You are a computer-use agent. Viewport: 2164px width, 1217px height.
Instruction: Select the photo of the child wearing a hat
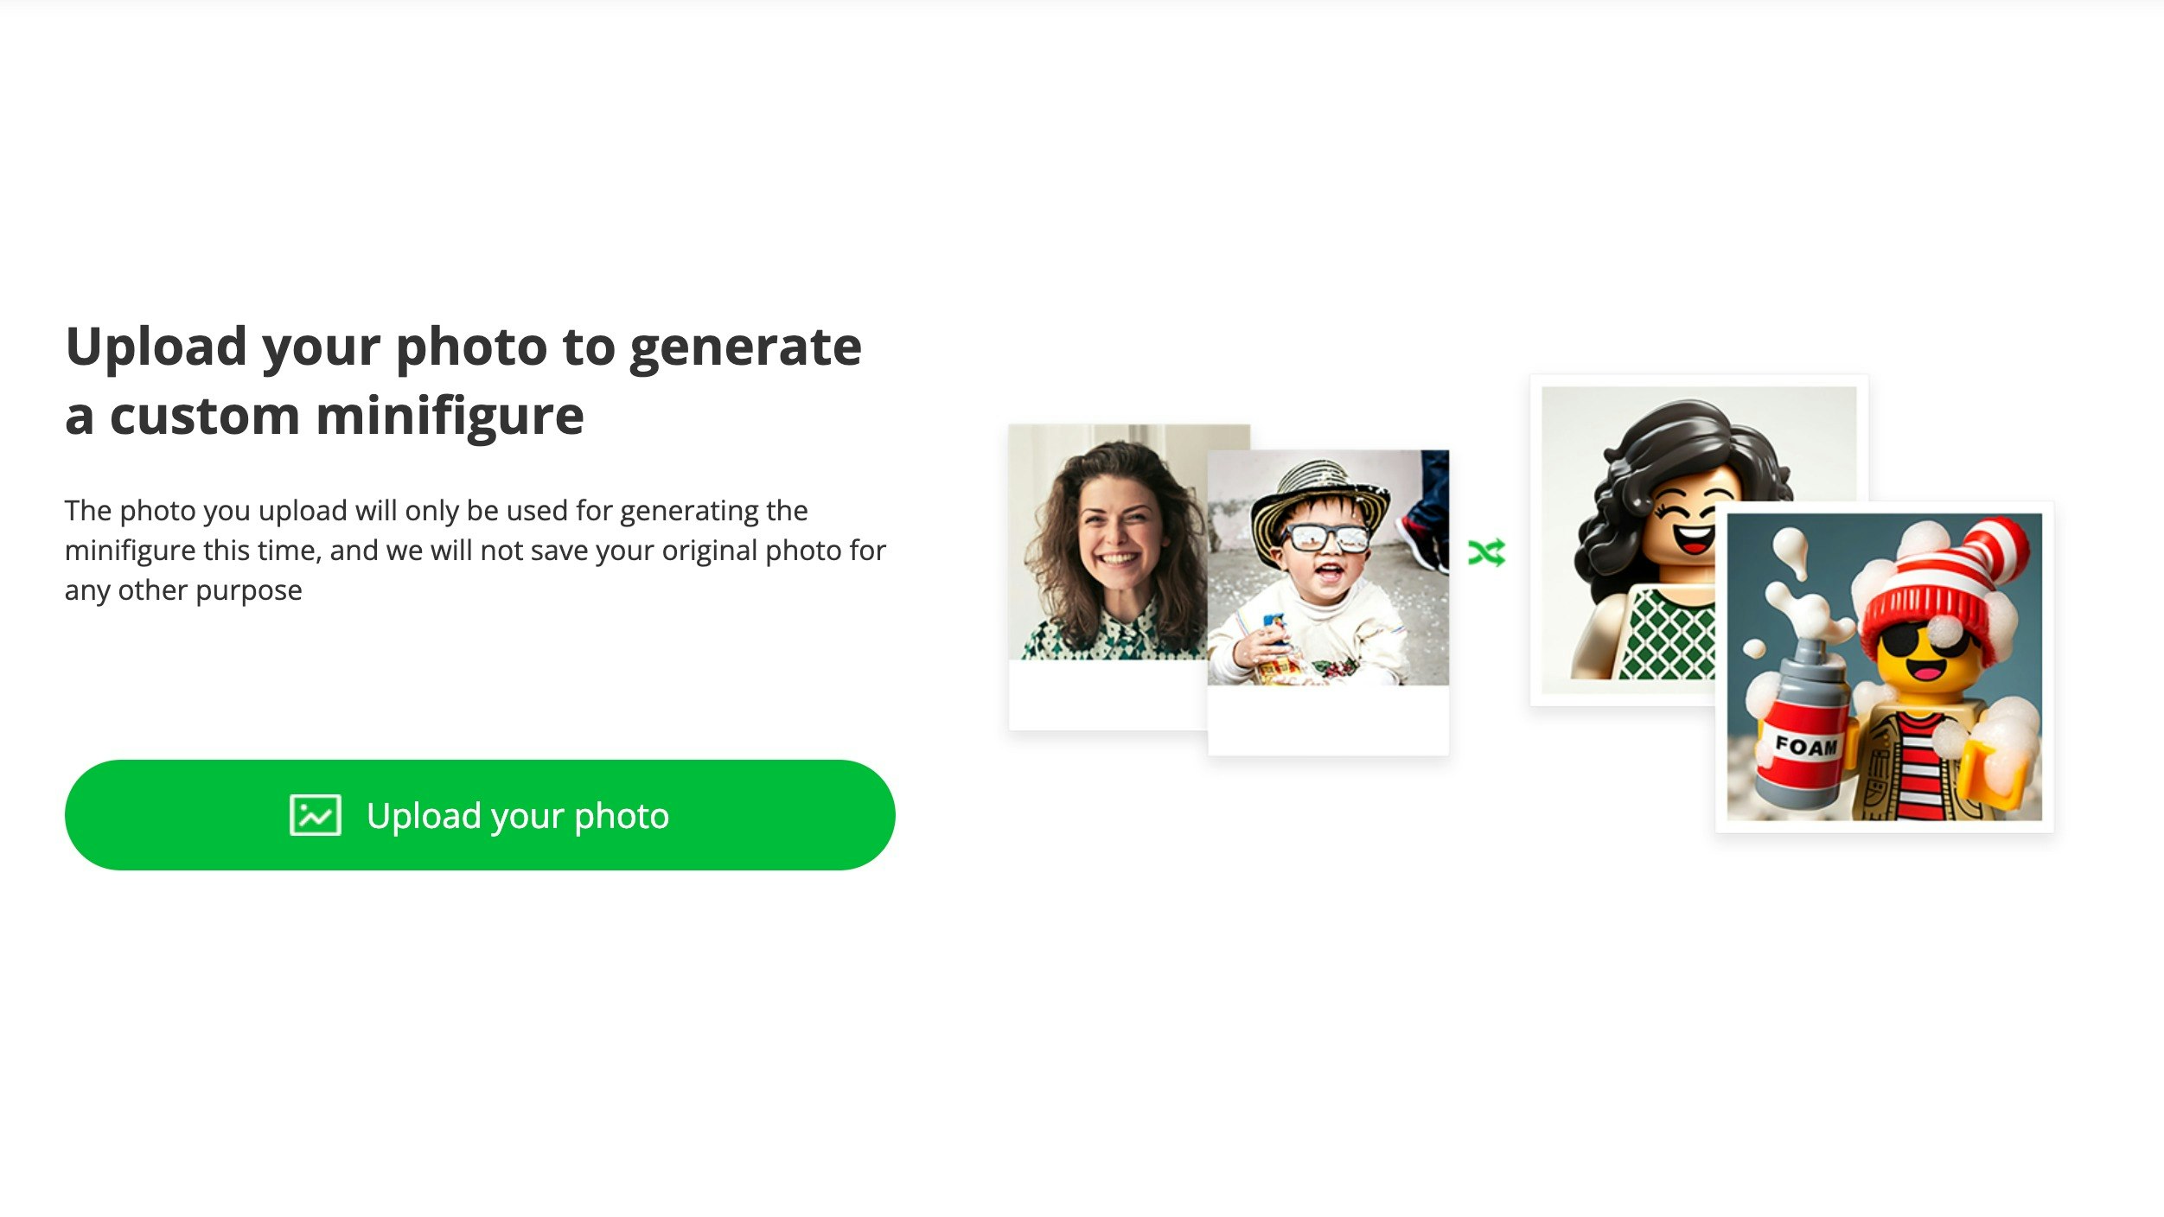pos(1328,568)
